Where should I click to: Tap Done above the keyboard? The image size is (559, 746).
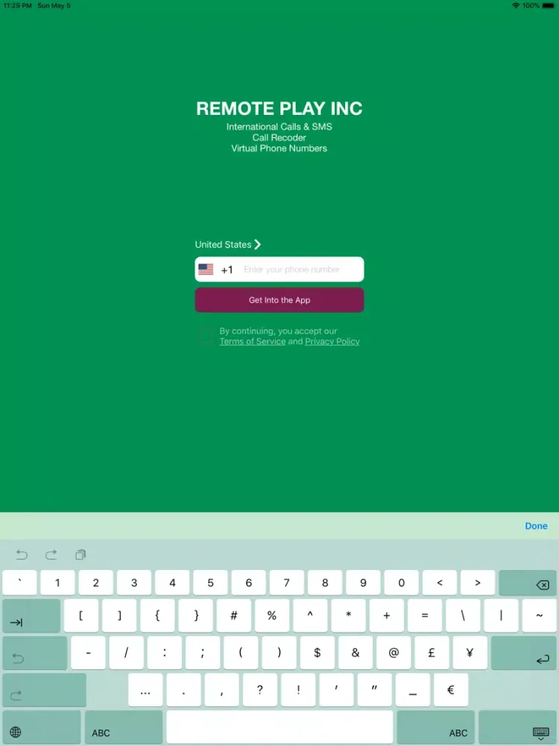(x=536, y=526)
